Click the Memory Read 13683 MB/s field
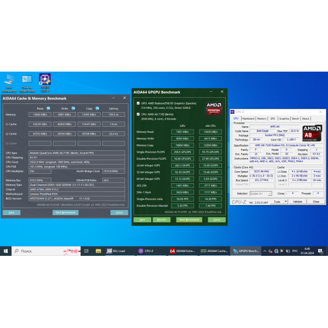 40,115
